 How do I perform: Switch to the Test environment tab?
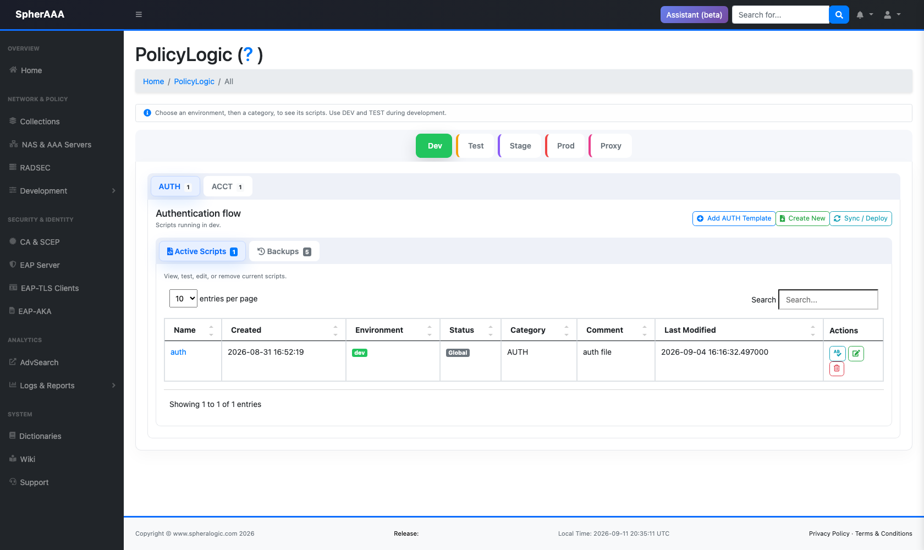476,146
